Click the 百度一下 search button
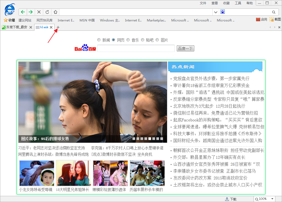Image resolution: width=282 pixels, height=202 pixels. click(186, 49)
